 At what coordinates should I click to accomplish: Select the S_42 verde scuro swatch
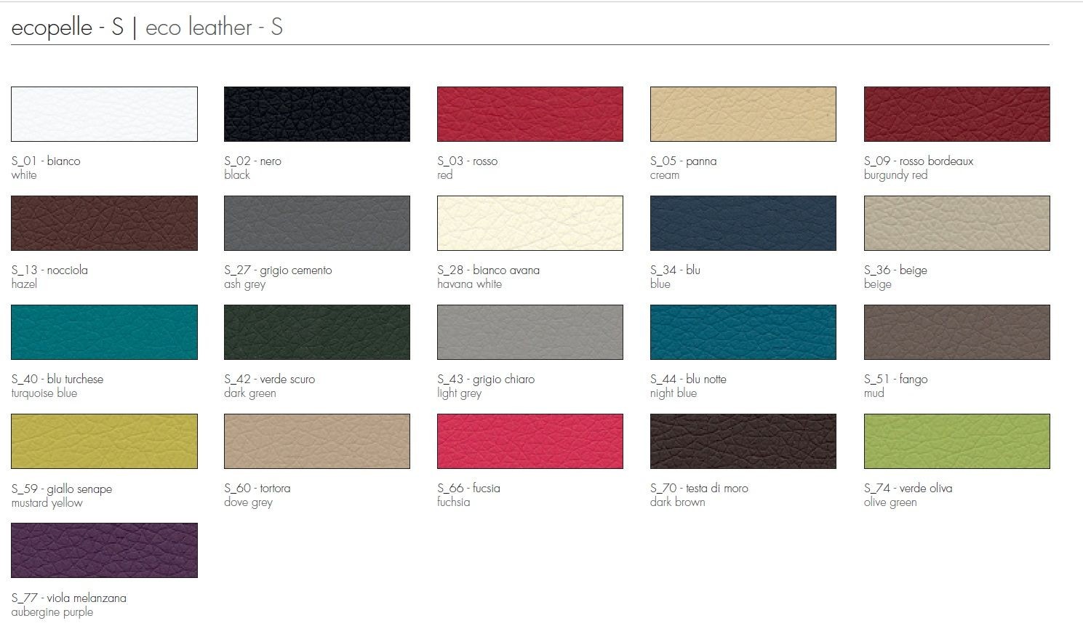[x=317, y=332]
